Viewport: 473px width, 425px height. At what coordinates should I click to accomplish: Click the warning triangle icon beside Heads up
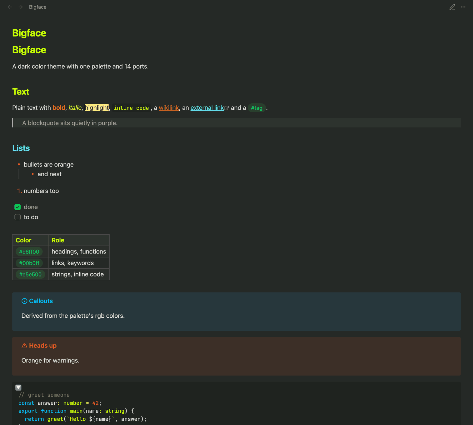coord(24,346)
